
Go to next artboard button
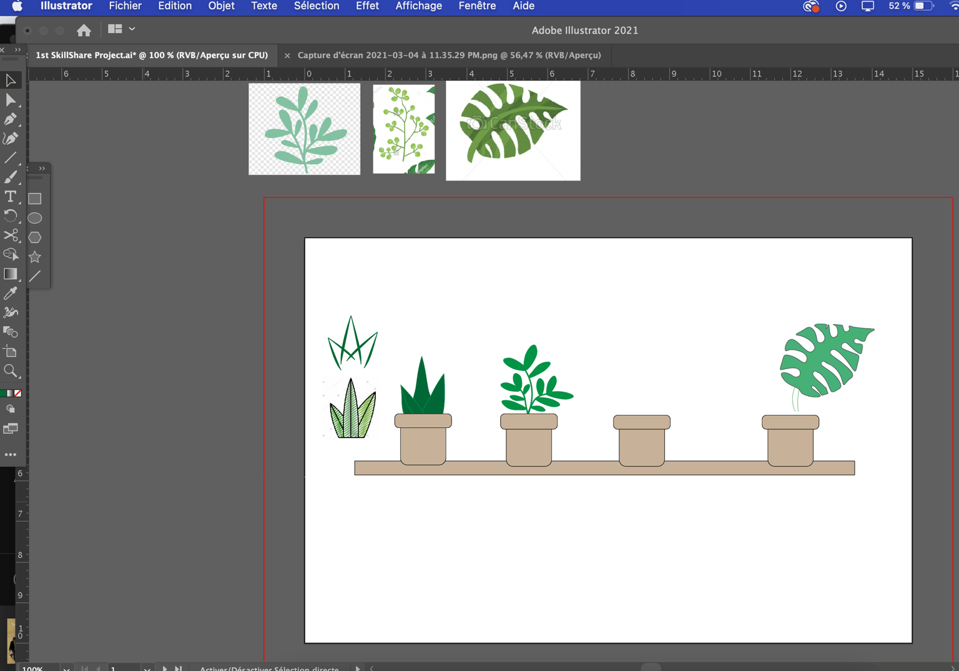[x=165, y=669]
